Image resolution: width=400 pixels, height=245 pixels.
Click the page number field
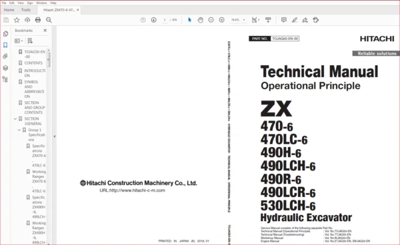[x=165, y=20]
